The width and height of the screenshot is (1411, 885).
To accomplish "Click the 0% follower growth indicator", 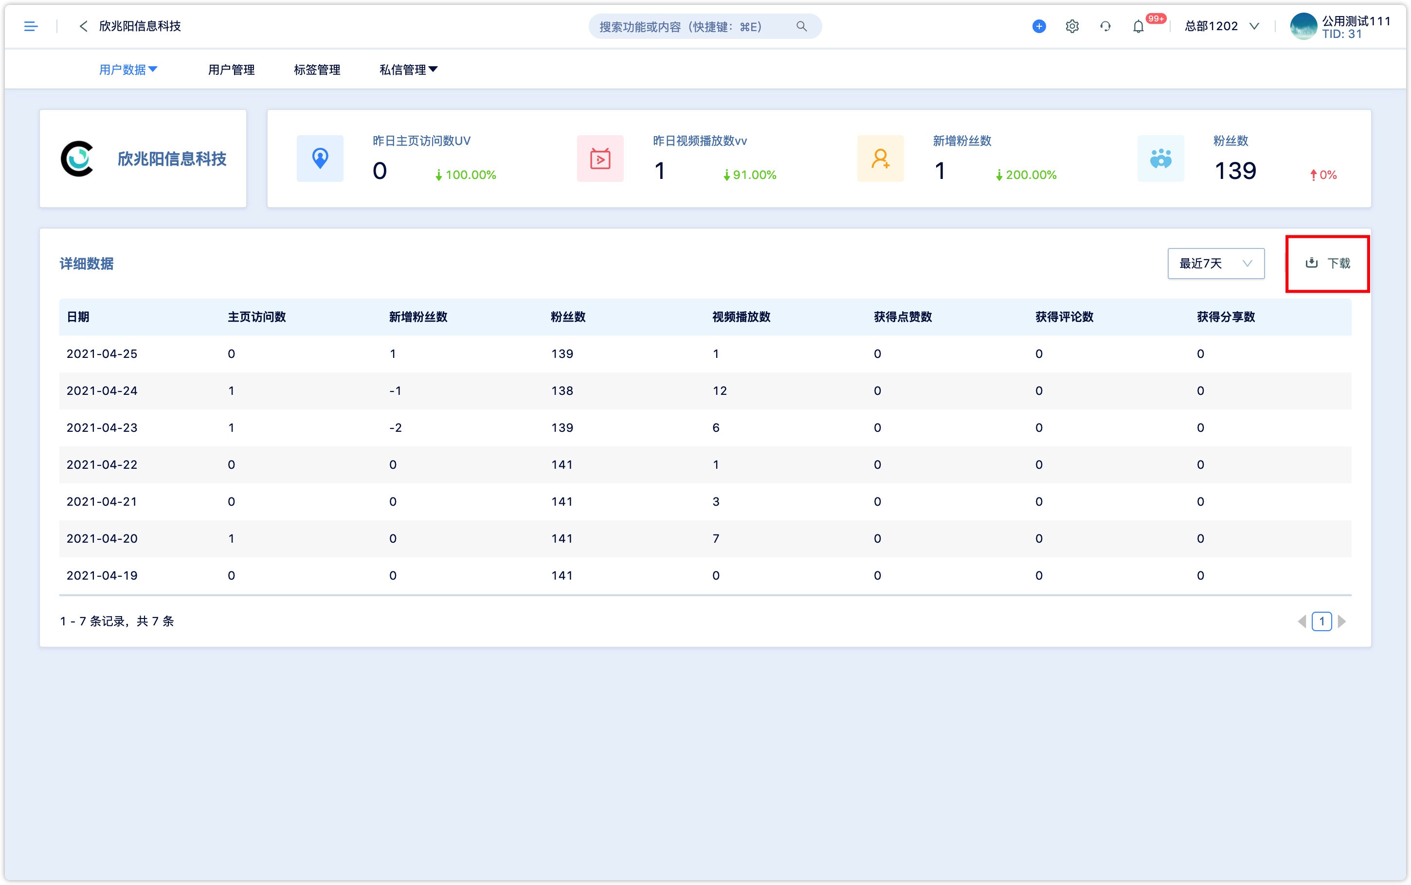I will (x=1323, y=175).
